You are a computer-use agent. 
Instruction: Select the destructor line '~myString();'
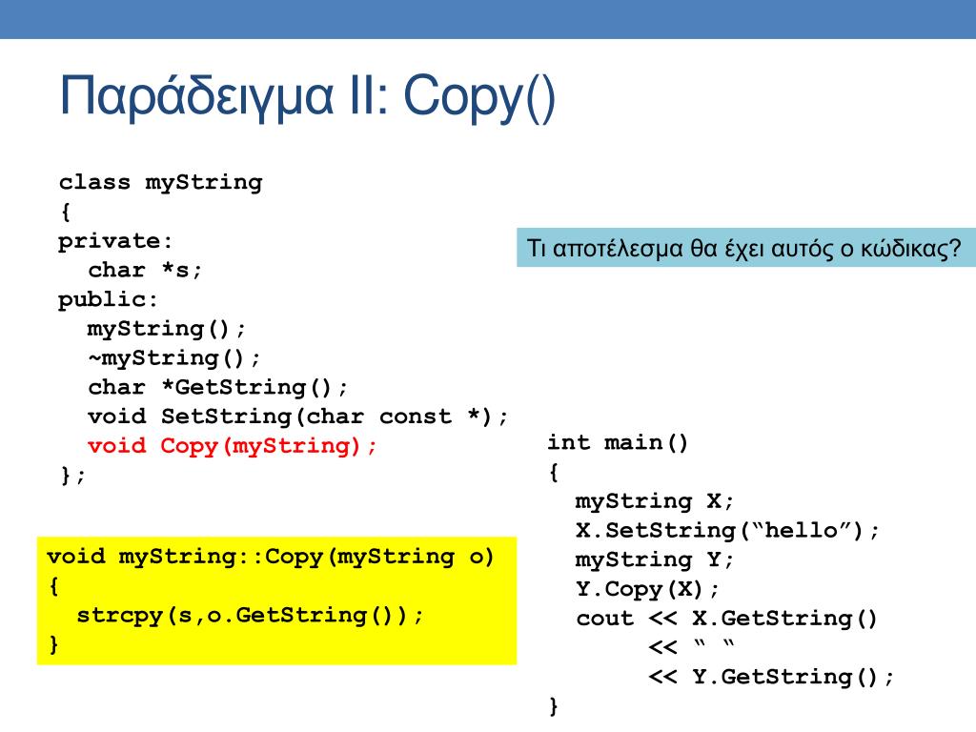point(173,358)
